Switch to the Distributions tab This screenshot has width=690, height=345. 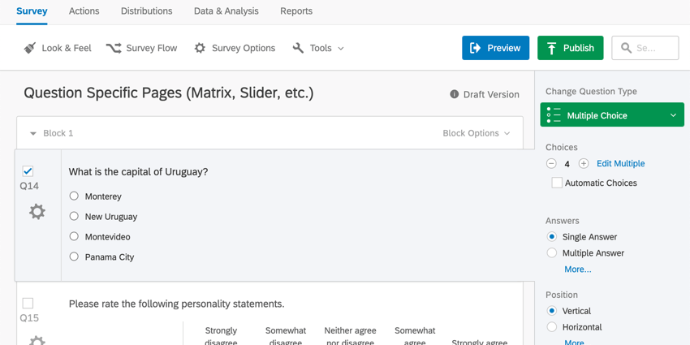pos(147,11)
